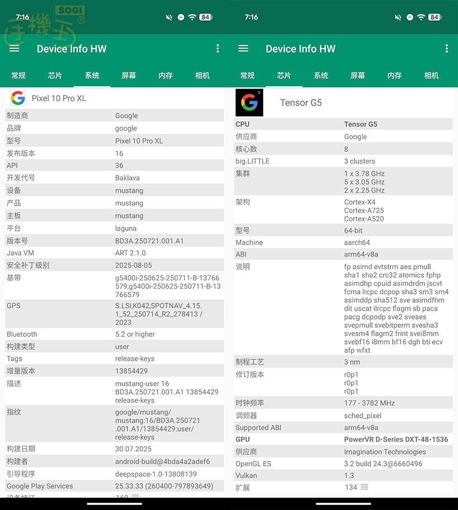Tap the 'Tensor G5' header title

point(301,103)
